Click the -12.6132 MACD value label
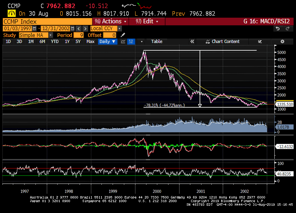 pos(285,147)
